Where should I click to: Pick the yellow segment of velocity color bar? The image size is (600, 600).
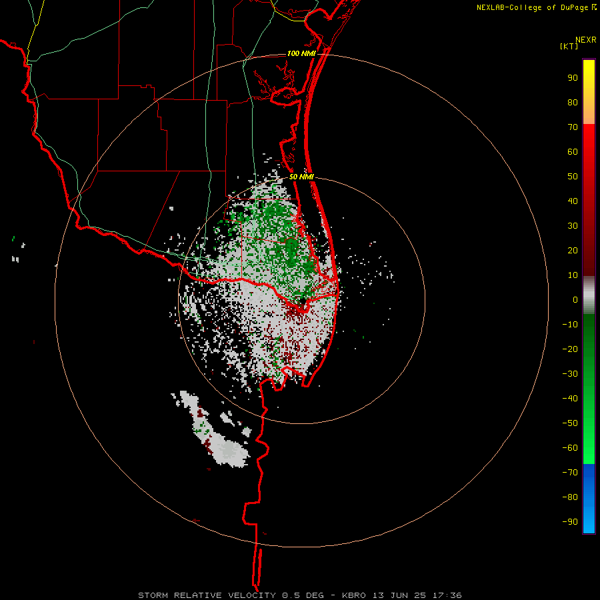tap(589, 92)
